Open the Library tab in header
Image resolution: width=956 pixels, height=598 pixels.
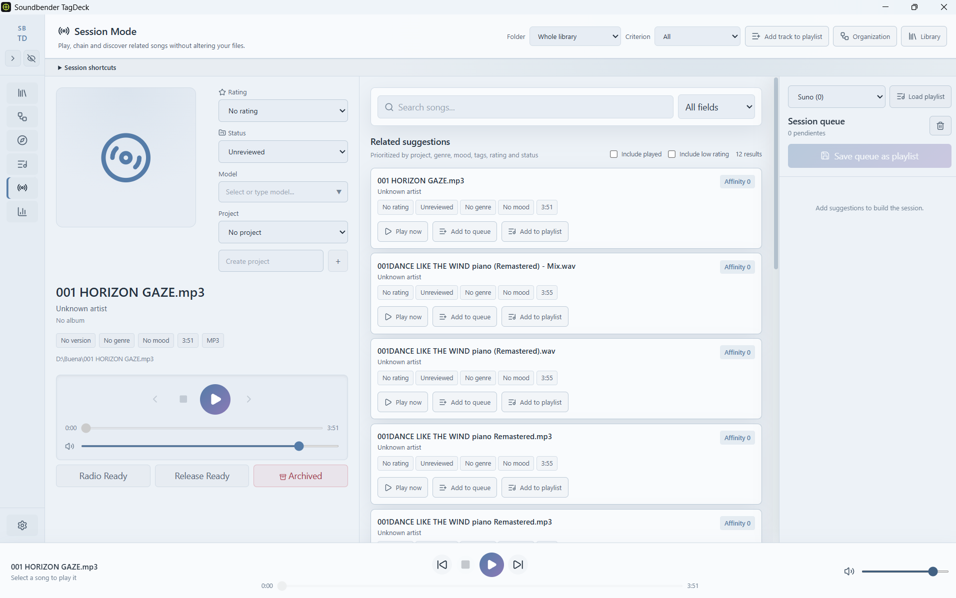pyautogui.click(x=924, y=36)
